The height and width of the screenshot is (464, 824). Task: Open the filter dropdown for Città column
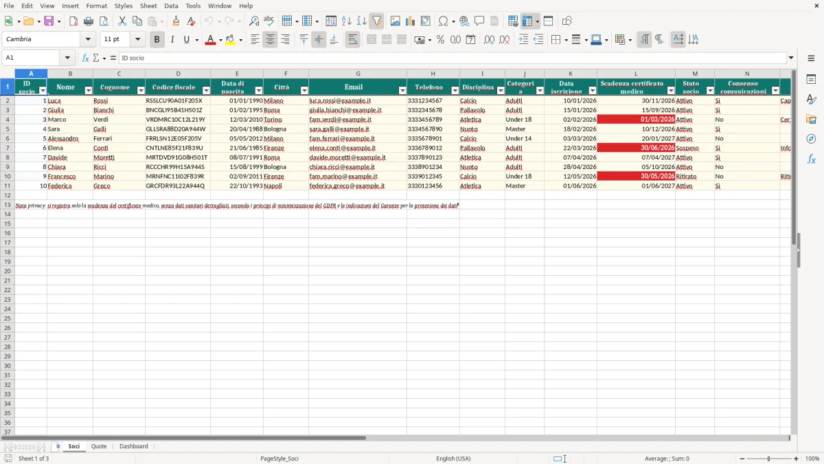click(x=304, y=91)
